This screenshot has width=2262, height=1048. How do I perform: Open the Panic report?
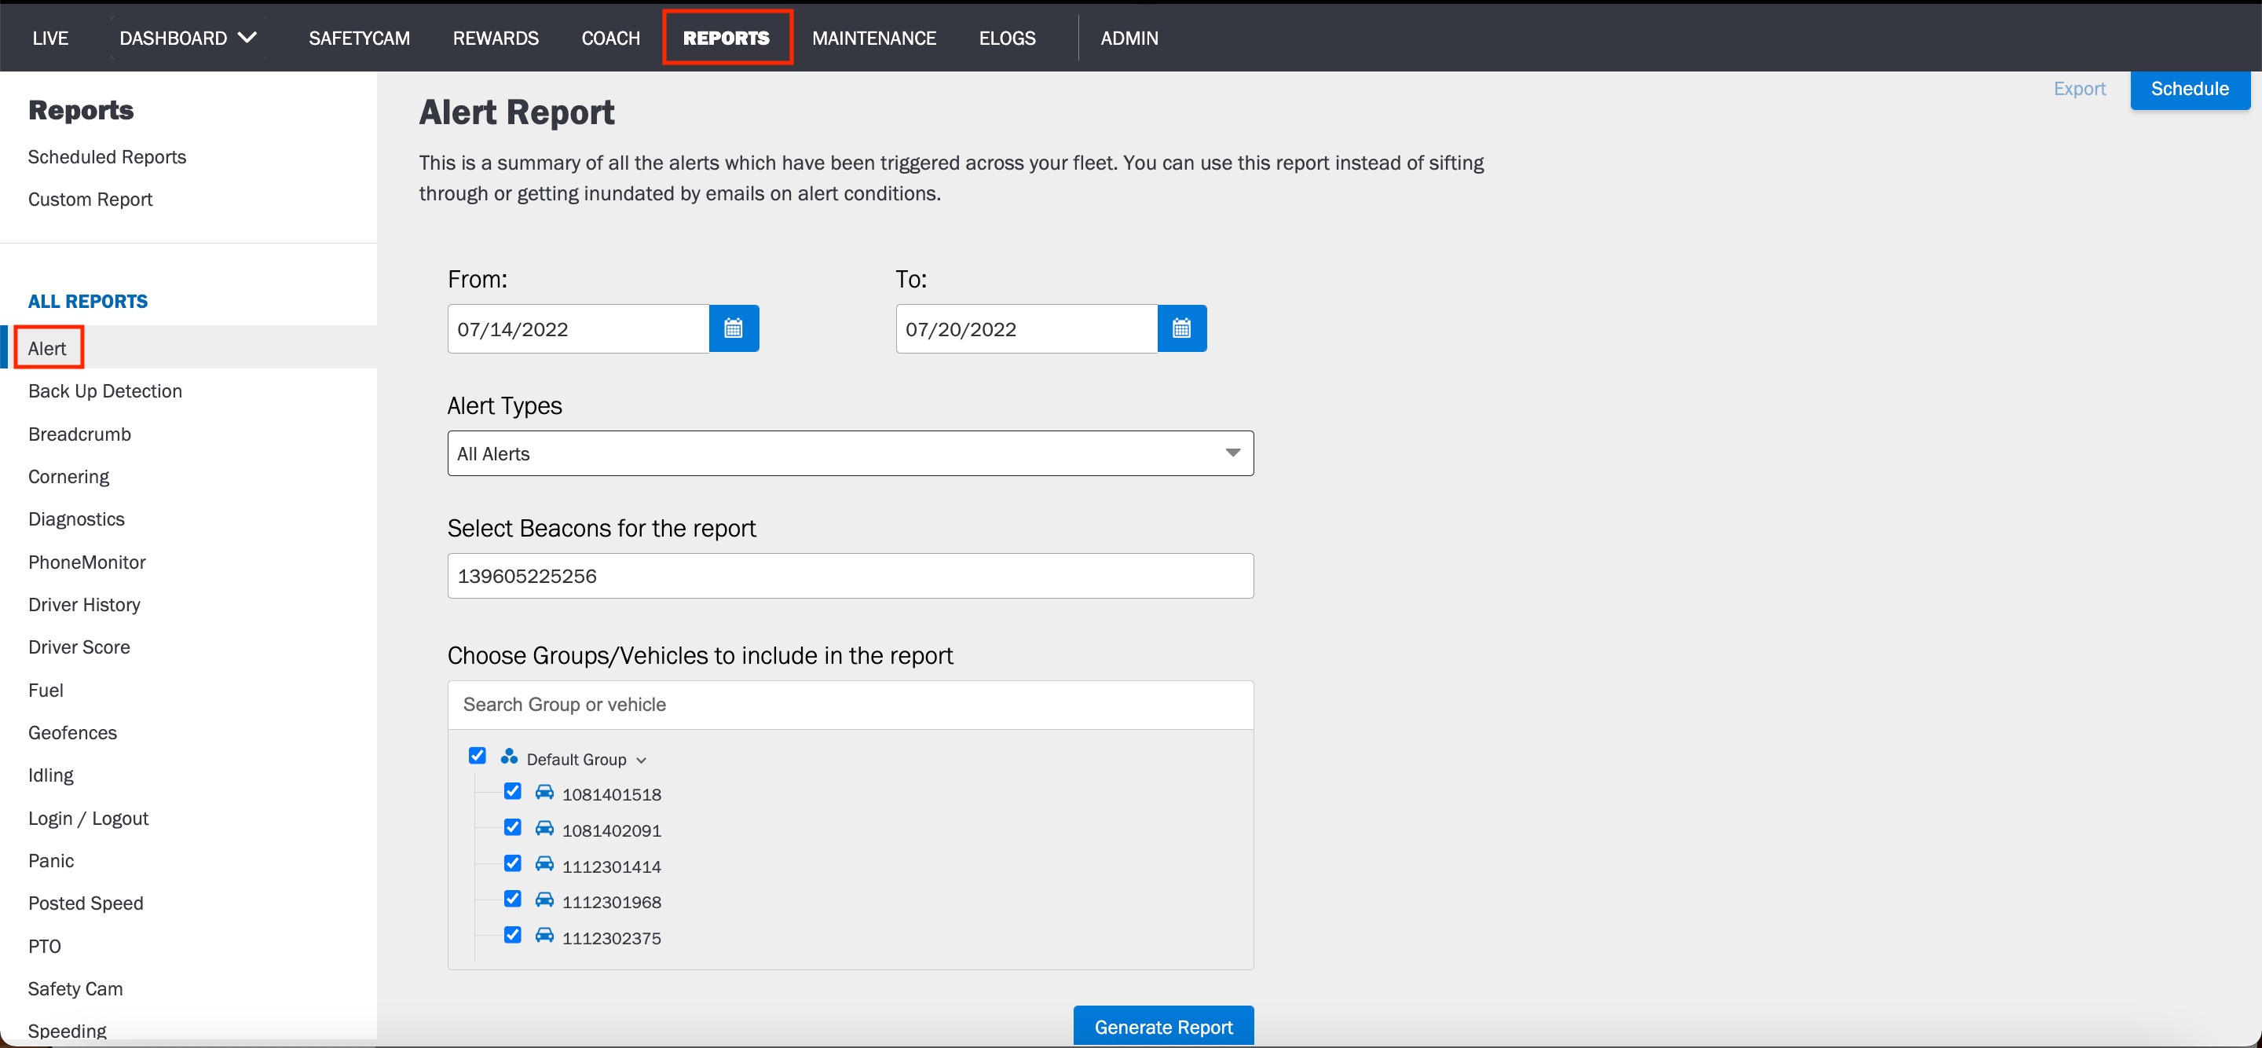[x=51, y=861]
